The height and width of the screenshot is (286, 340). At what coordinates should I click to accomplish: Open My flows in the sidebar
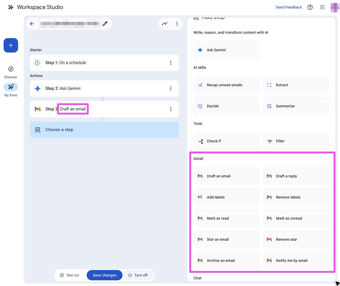pos(11,90)
